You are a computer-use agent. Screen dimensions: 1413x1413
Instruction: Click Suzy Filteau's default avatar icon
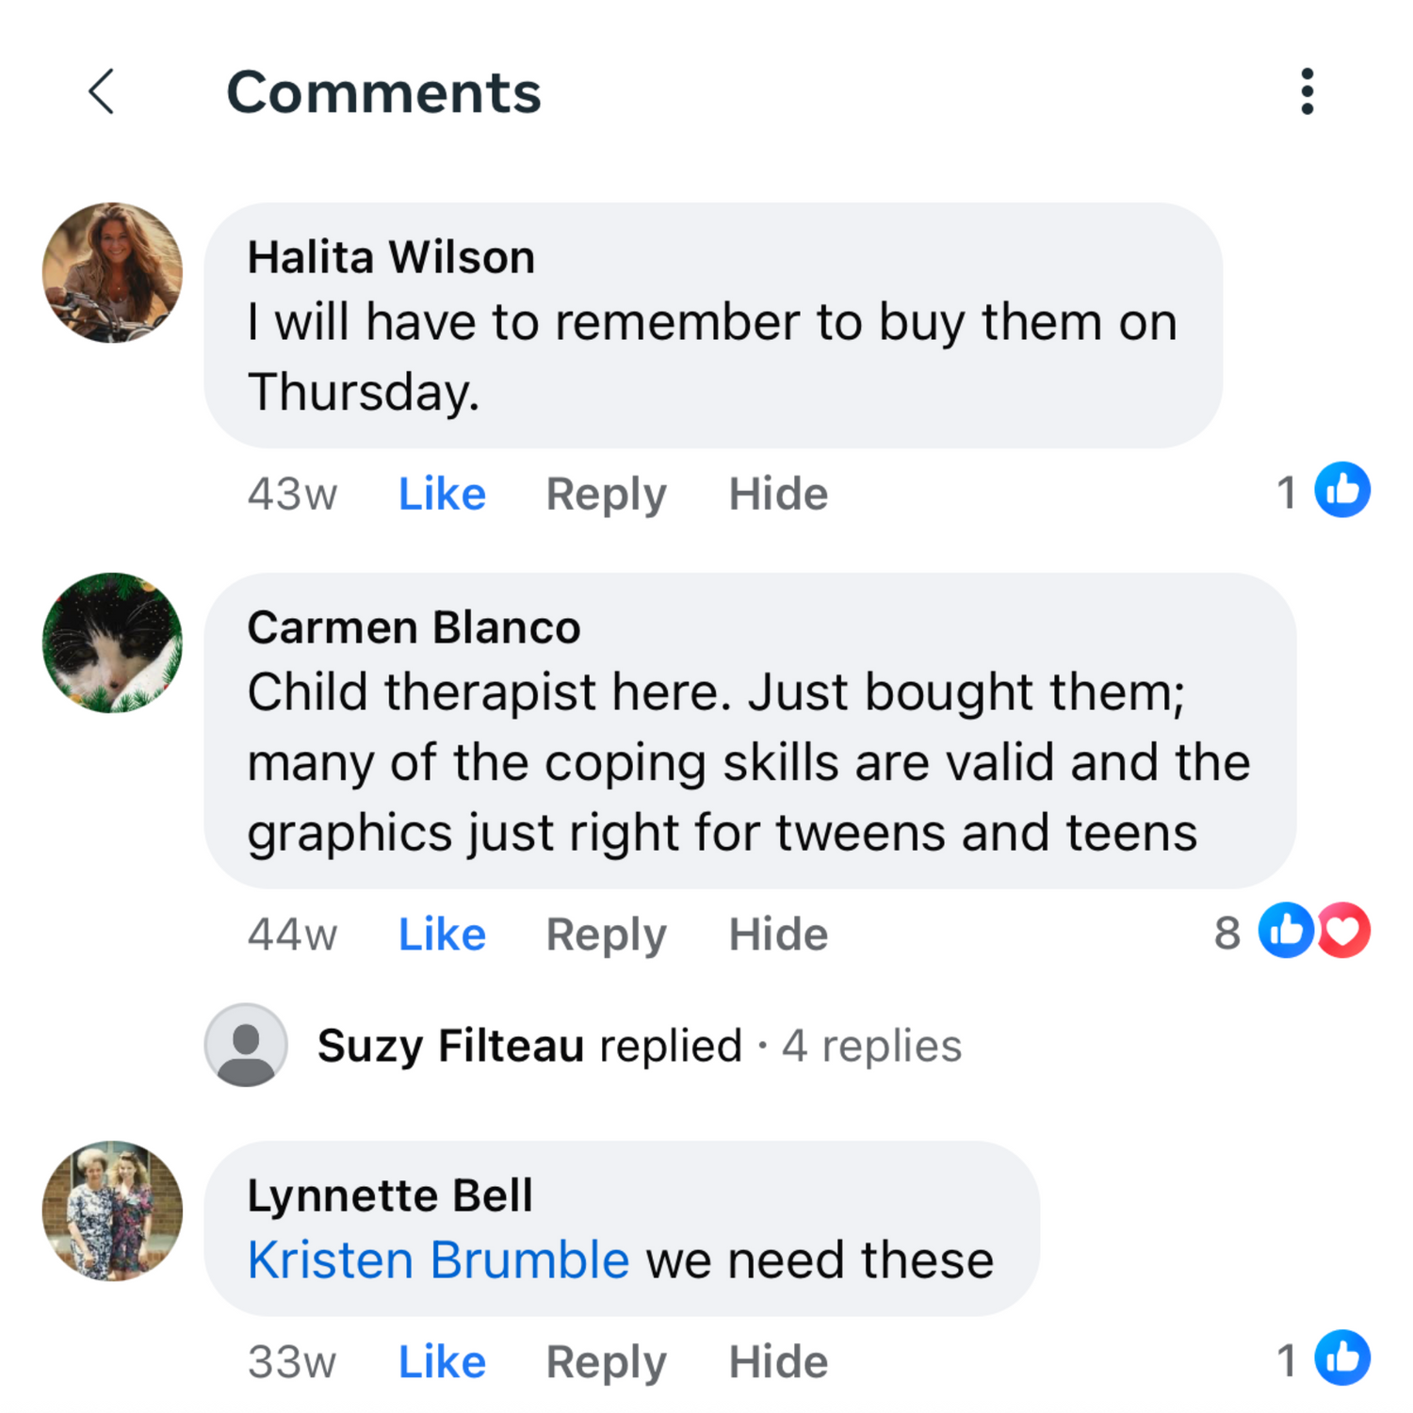coord(246,1045)
